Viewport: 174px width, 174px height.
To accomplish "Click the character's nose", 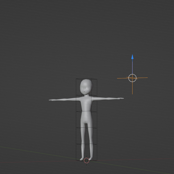I will click(x=85, y=91).
